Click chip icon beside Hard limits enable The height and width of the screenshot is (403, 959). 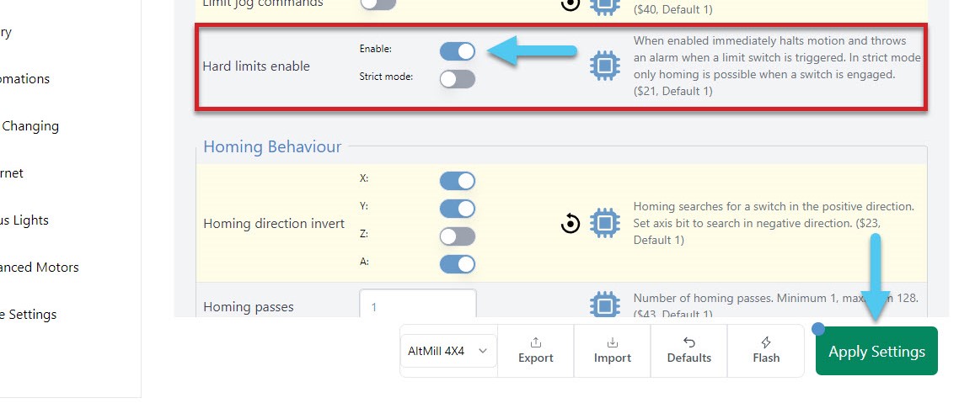click(604, 66)
